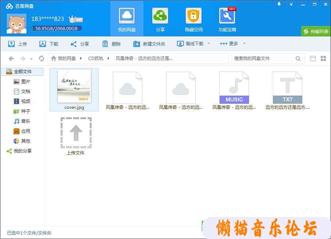Navigate to 我的网盘 in breadcrumb

pos(67,58)
